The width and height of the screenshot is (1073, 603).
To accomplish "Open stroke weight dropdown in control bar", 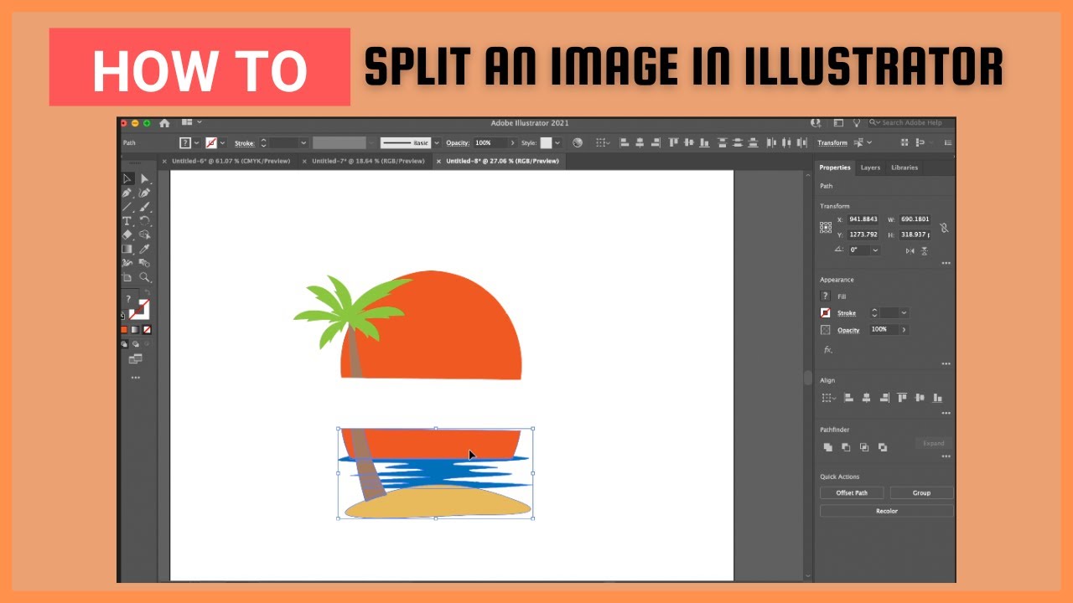I will [x=303, y=143].
